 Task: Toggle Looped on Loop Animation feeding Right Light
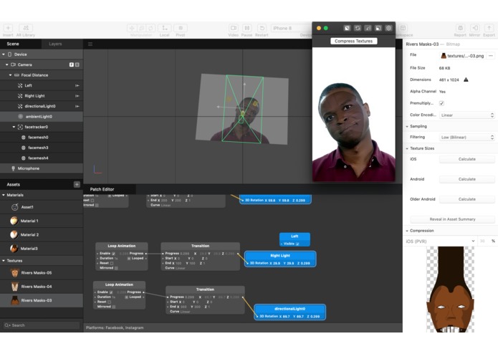pyautogui.click(x=129, y=259)
